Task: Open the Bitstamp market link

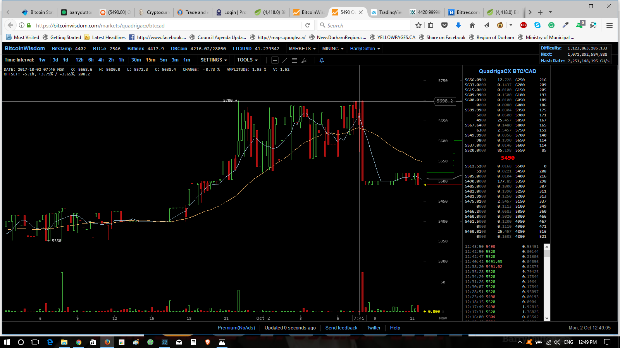Action: [x=62, y=49]
